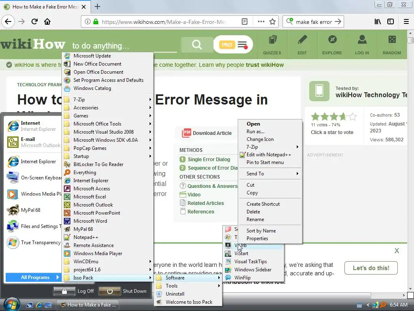The width and height of the screenshot is (414, 311).
Task: Open Windows Media Player in programs list
Action: [x=108, y=253]
